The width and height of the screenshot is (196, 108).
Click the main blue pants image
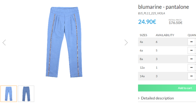(x=64, y=42)
